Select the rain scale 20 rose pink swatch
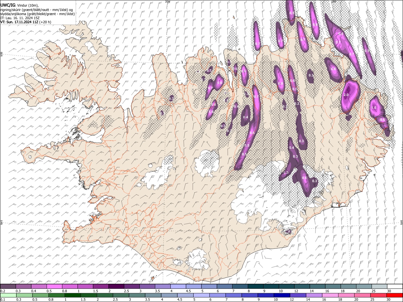This screenshot has width=403, height=302. (362, 295)
